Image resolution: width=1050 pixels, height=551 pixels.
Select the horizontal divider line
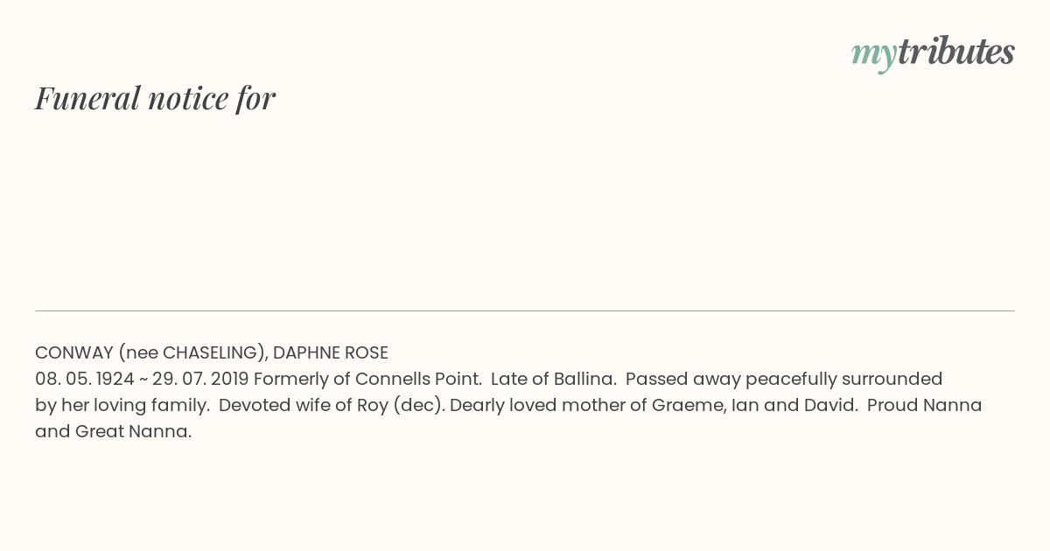pos(525,310)
